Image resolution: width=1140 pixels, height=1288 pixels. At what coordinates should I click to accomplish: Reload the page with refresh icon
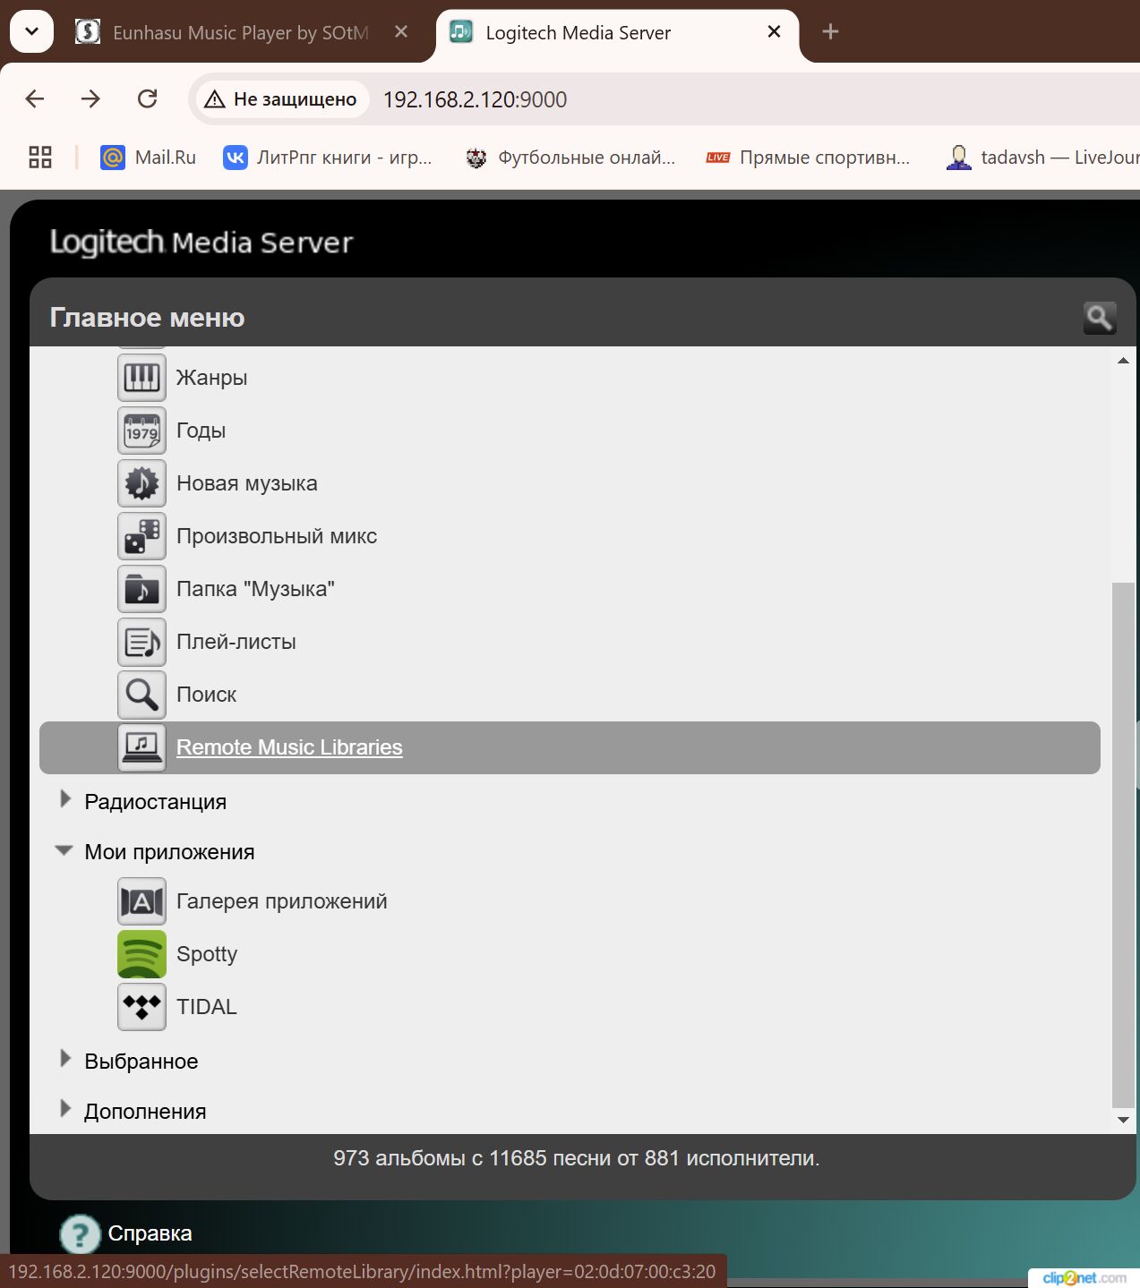(148, 98)
